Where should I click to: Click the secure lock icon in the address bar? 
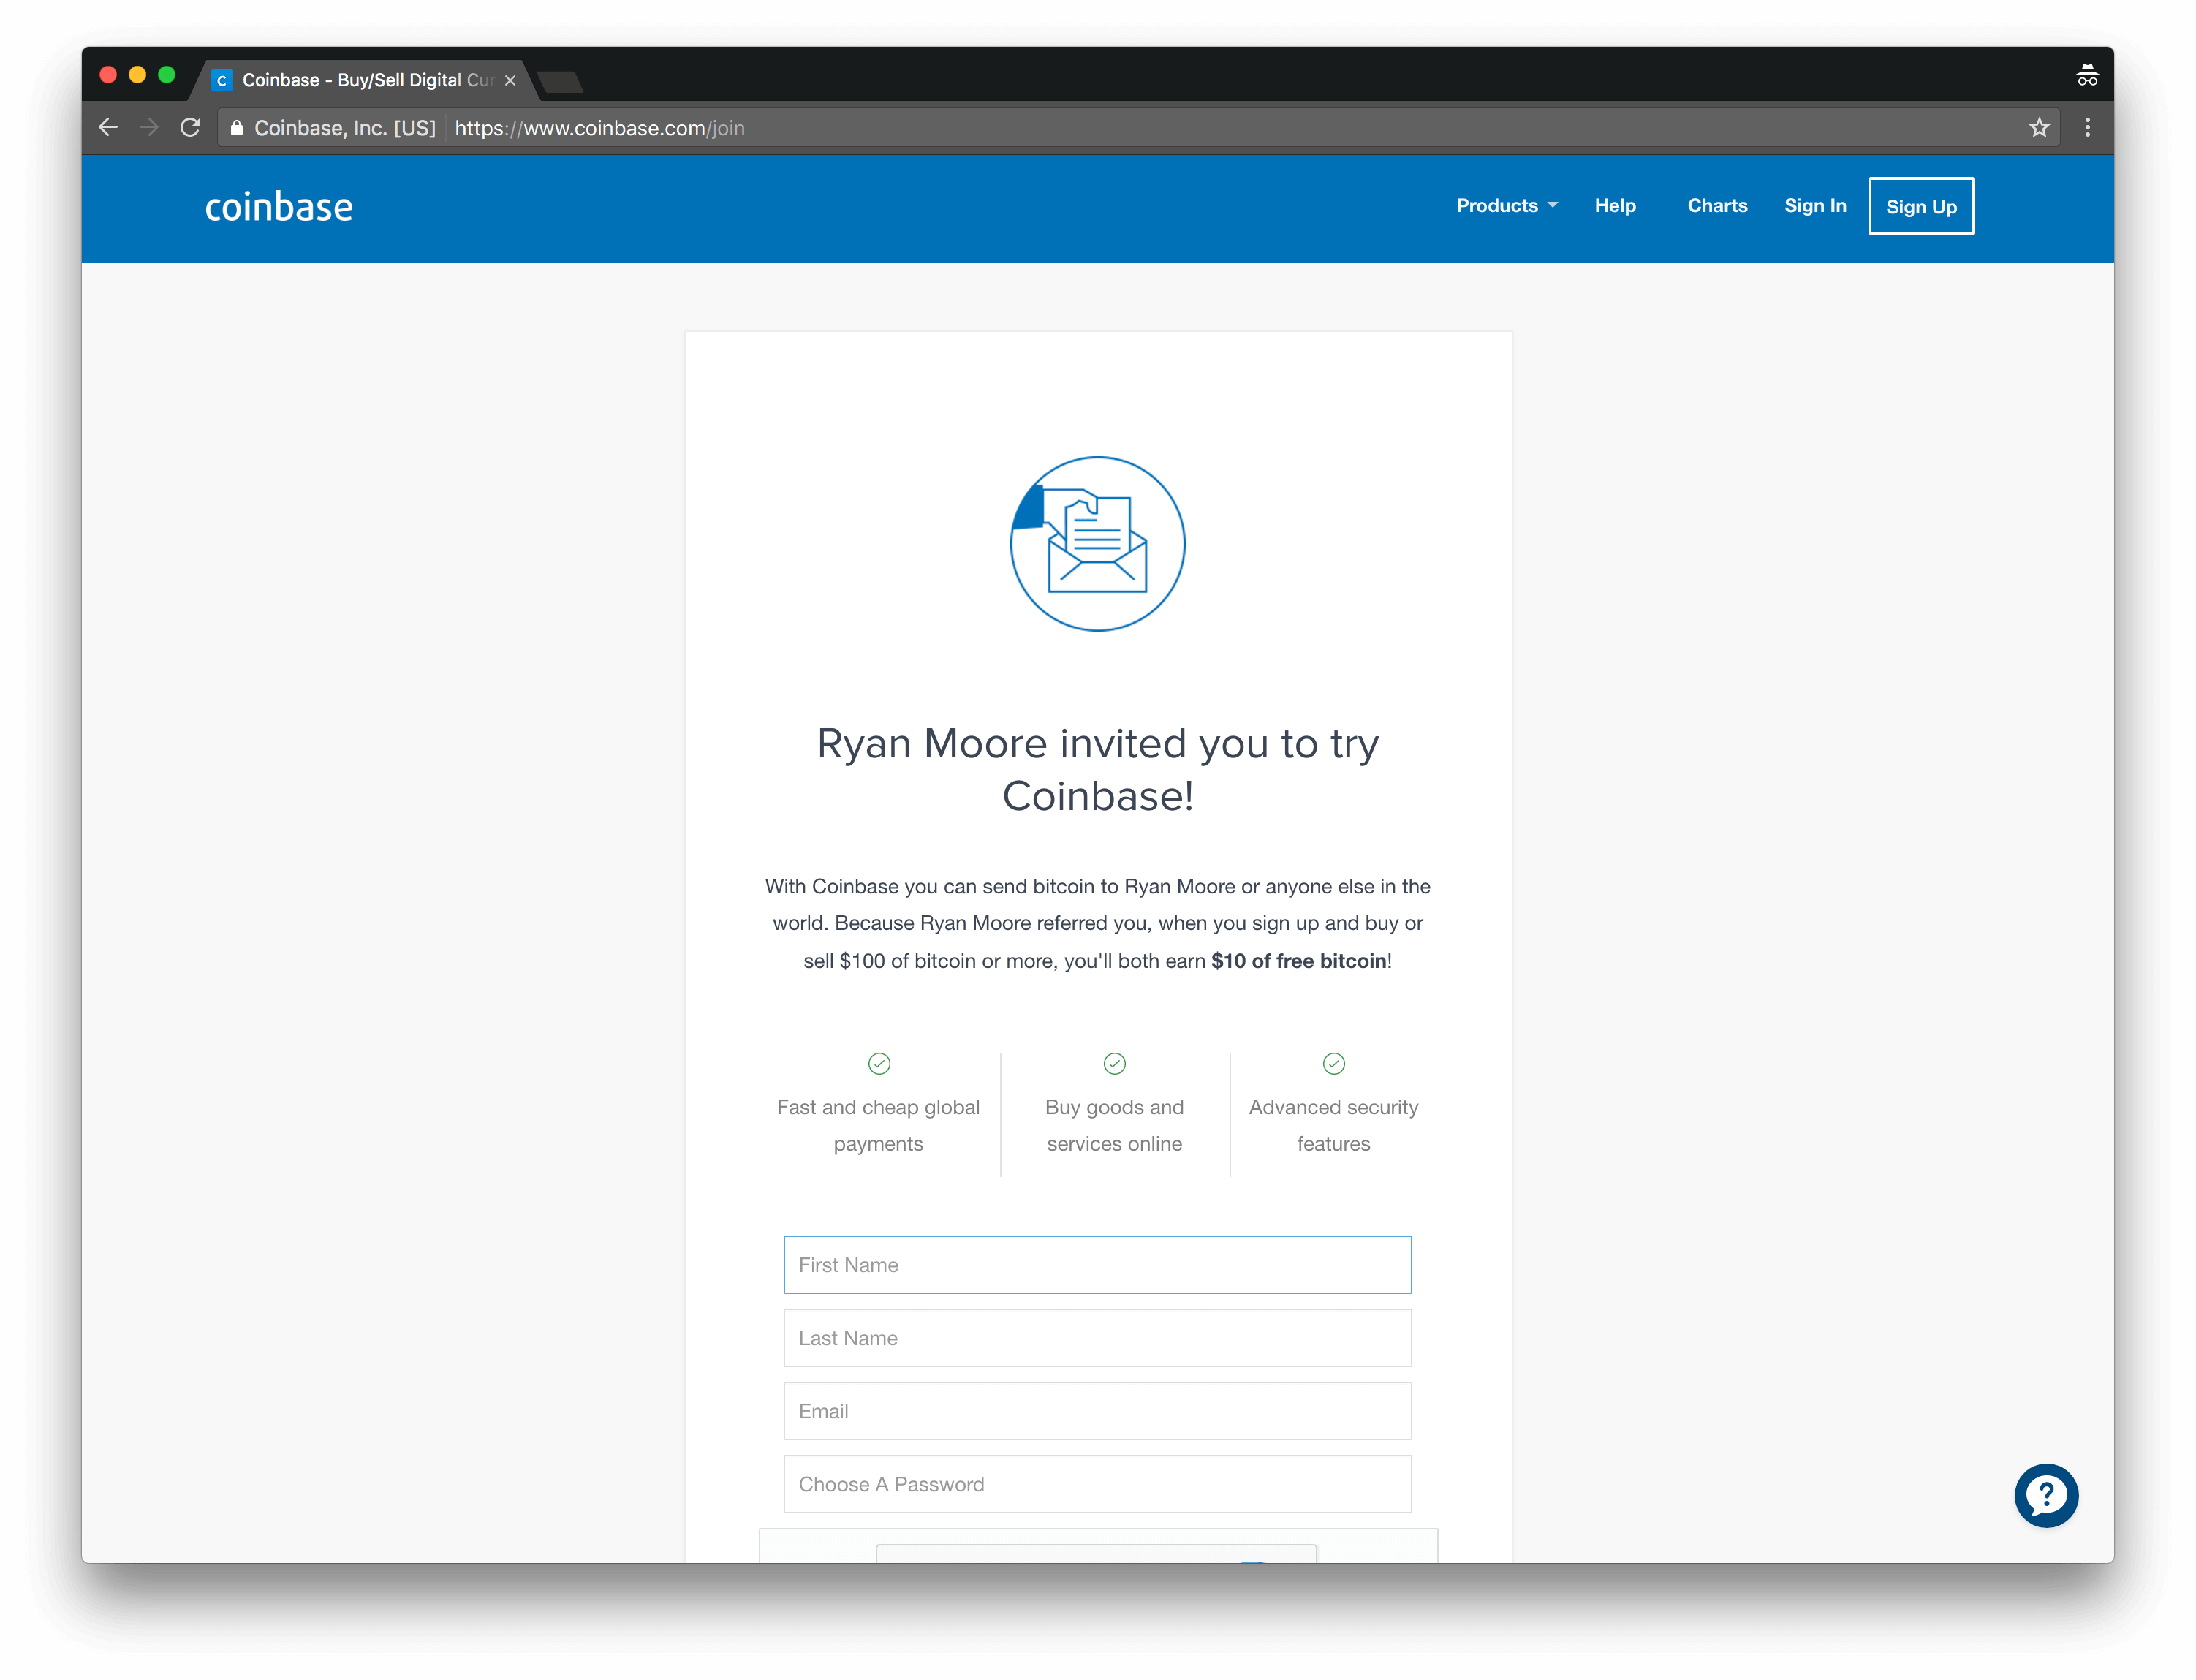coord(237,128)
